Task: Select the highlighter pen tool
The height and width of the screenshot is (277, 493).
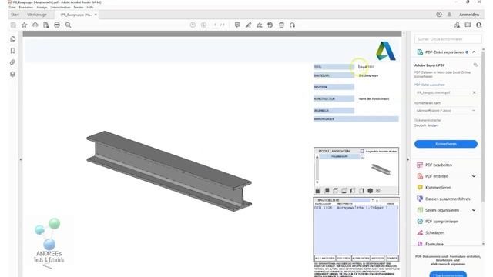Action: click(248, 25)
